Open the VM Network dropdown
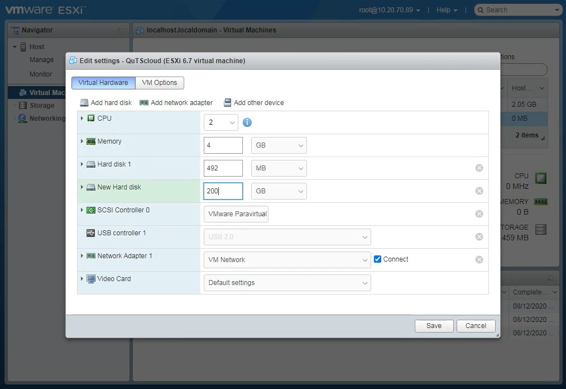566x389 pixels. pyautogui.click(x=287, y=260)
